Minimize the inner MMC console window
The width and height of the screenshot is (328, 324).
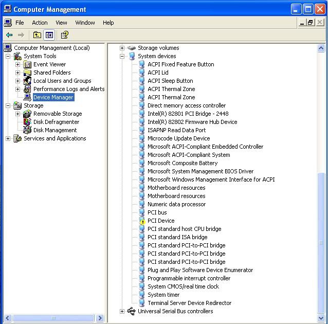(302, 23)
